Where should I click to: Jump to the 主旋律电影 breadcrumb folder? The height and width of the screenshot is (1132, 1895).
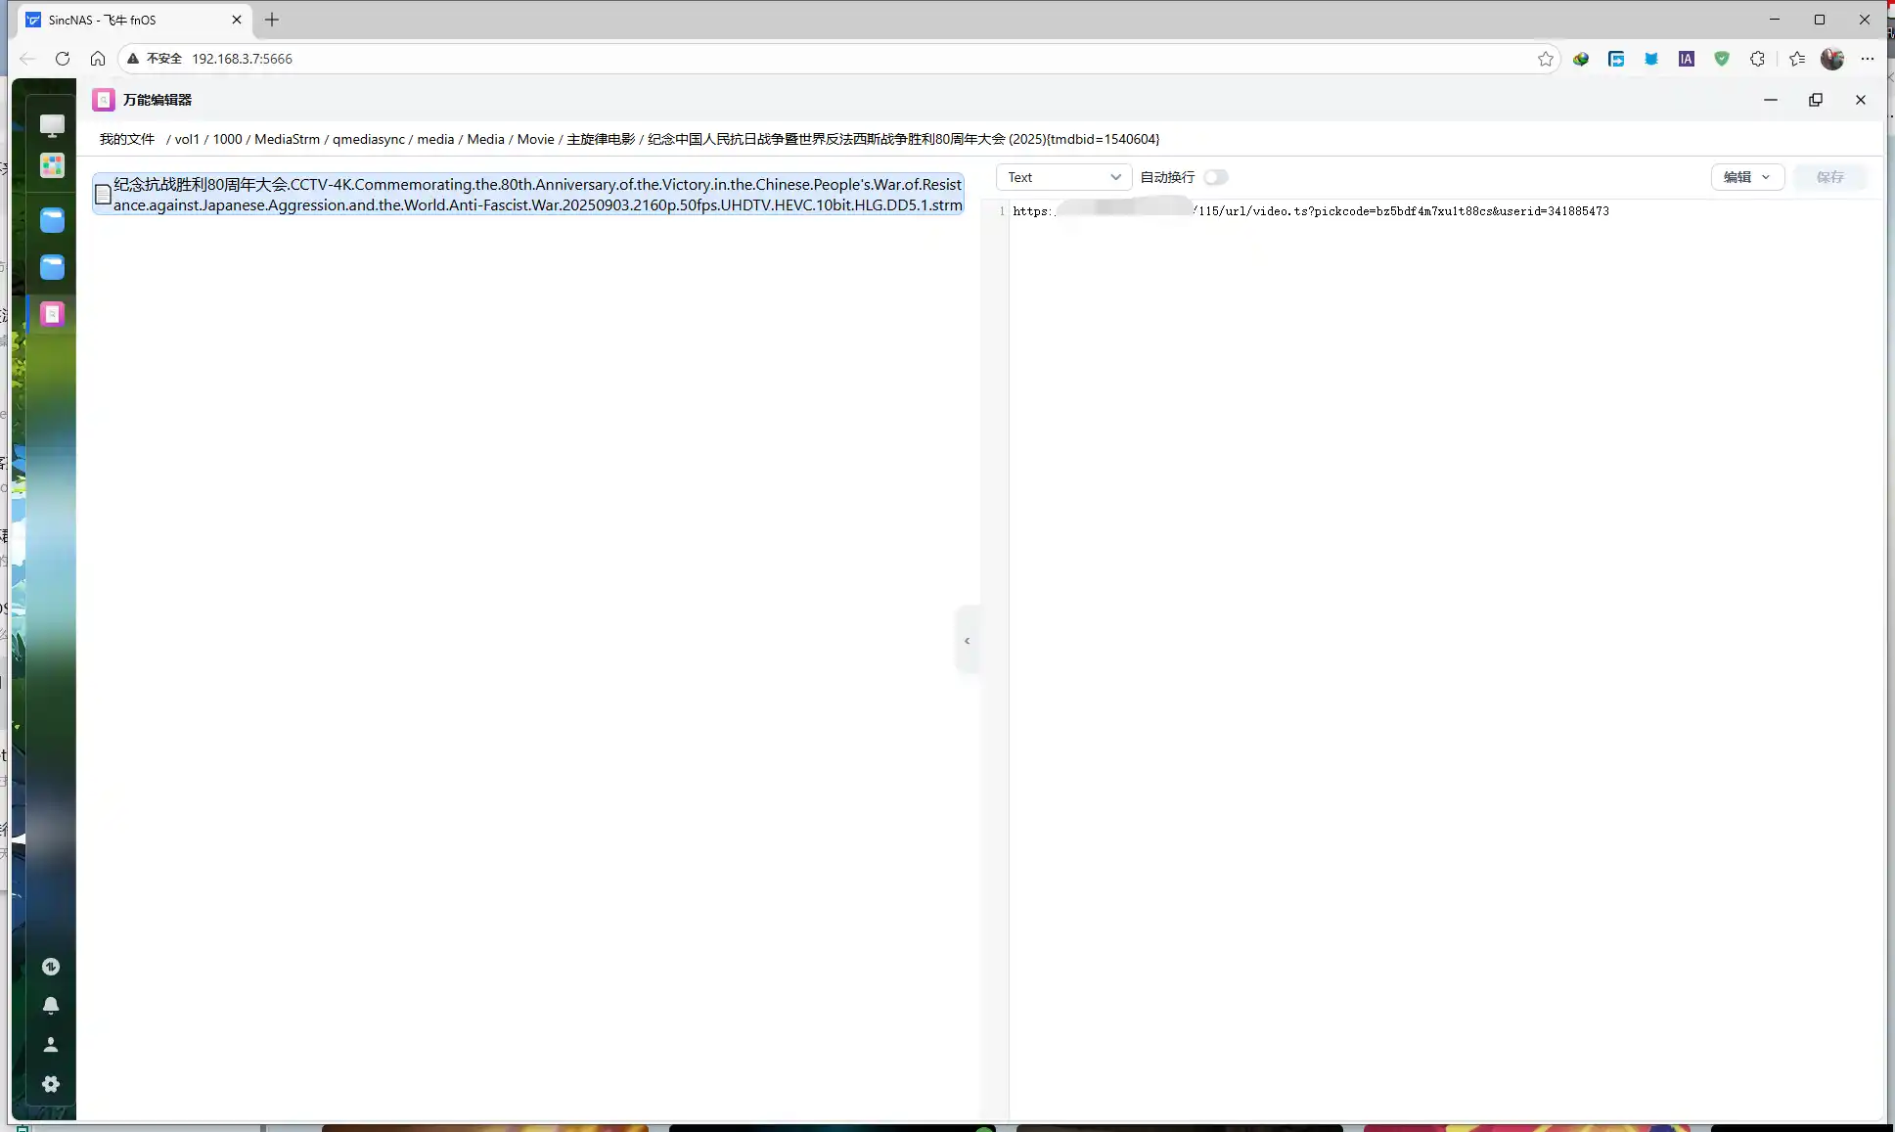[x=601, y=139]
